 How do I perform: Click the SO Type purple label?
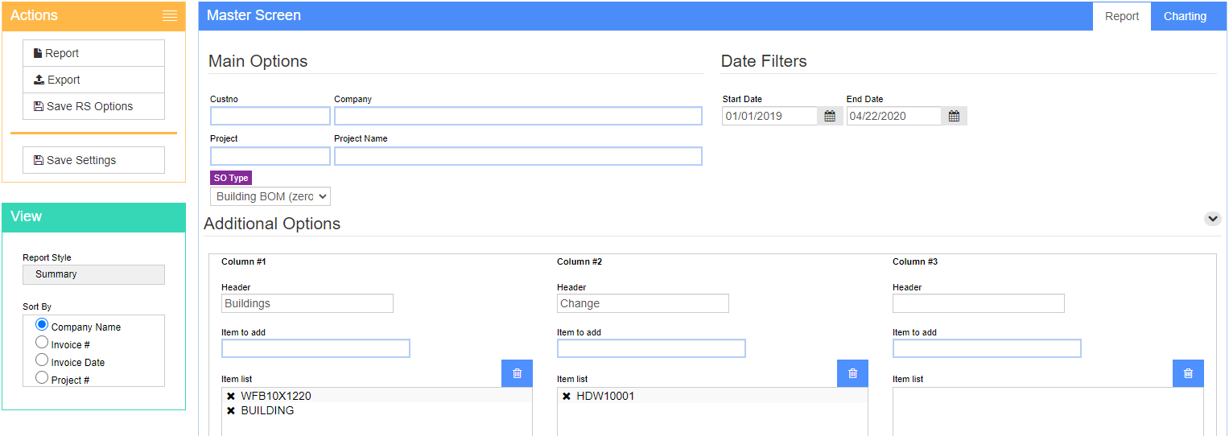click(x=231, y=178)
